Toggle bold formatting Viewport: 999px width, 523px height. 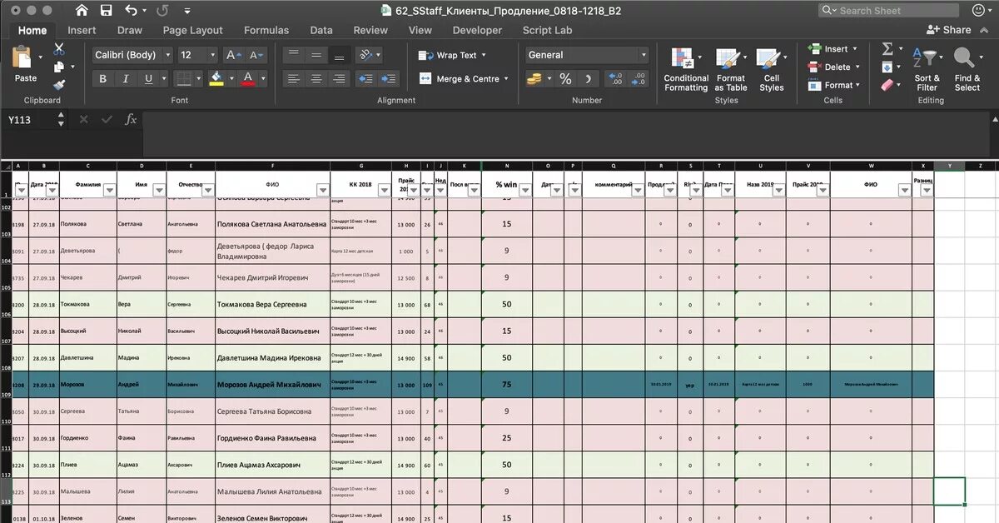[x=103, y=79]
